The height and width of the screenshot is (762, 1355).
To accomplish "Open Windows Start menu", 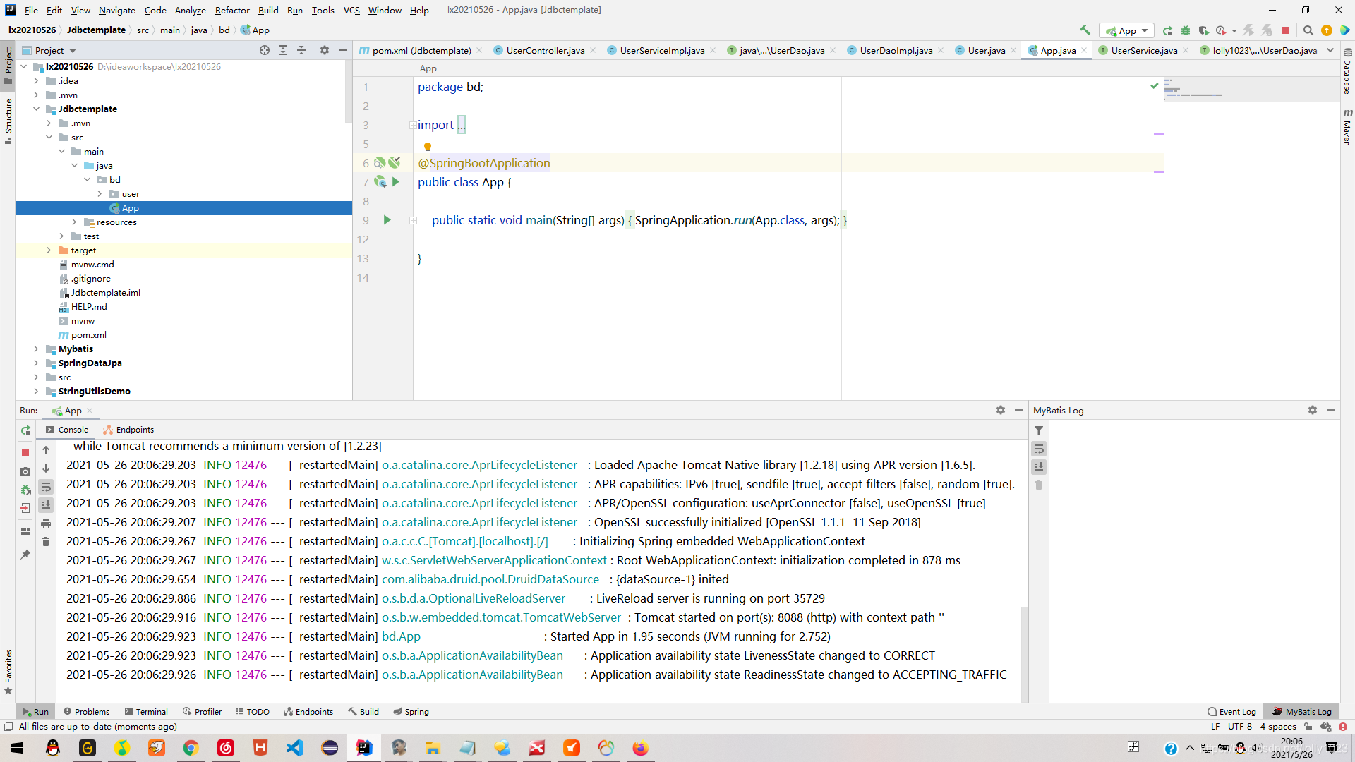I will click(18, 748).
